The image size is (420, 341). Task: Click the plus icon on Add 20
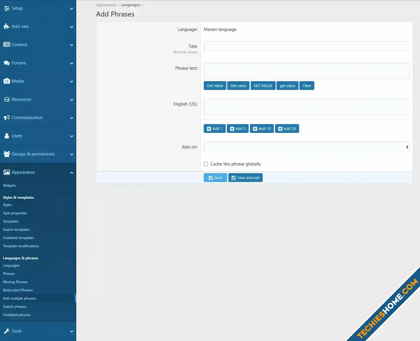coord(280,129)
